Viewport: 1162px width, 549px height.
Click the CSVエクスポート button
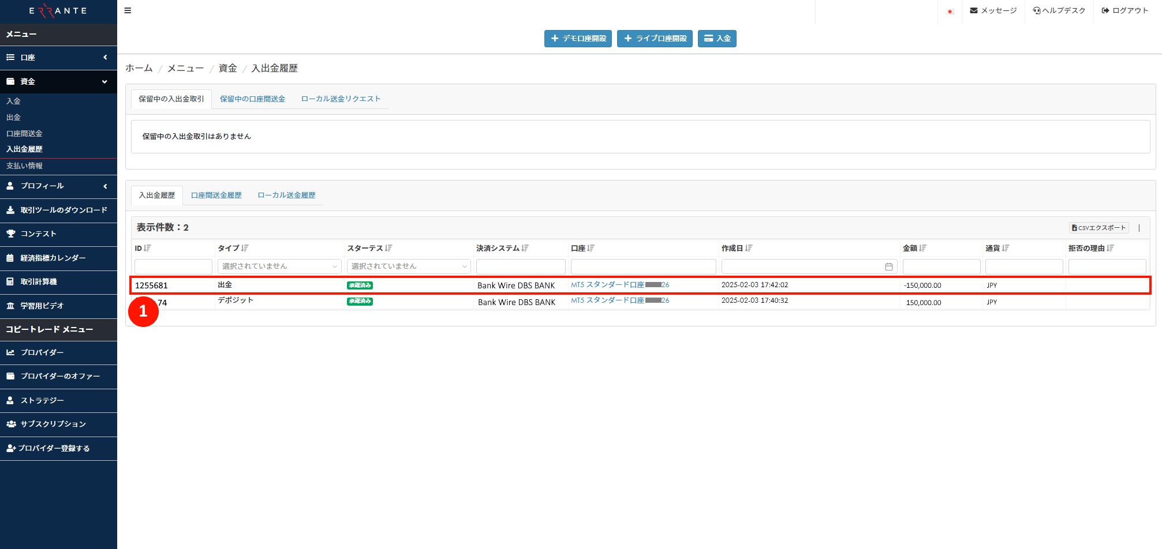(1099, 228)
